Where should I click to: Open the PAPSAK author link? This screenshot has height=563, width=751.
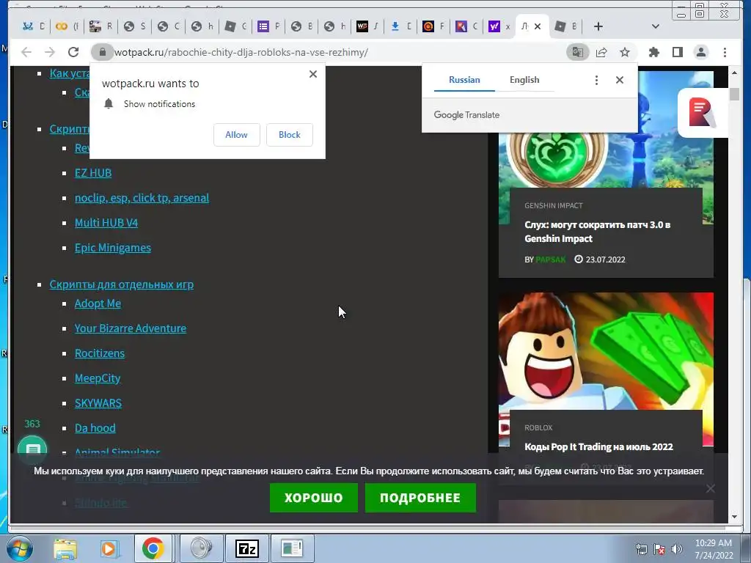pos(550,260)
